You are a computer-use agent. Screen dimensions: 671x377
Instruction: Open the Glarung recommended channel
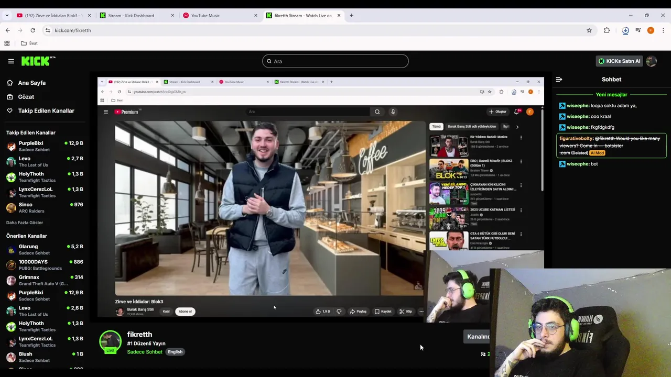(44, 249)
